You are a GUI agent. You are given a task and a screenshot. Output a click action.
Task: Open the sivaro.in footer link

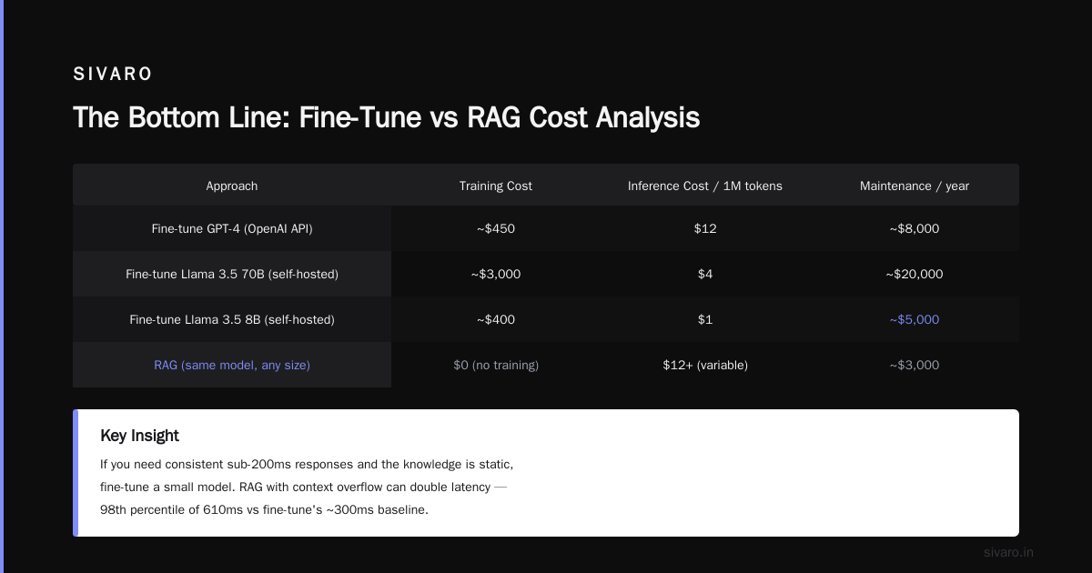pos(1009,552)
